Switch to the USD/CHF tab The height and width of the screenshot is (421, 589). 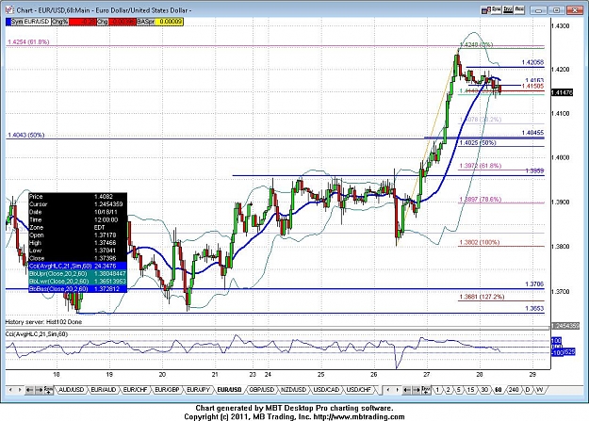pos(359,390)
